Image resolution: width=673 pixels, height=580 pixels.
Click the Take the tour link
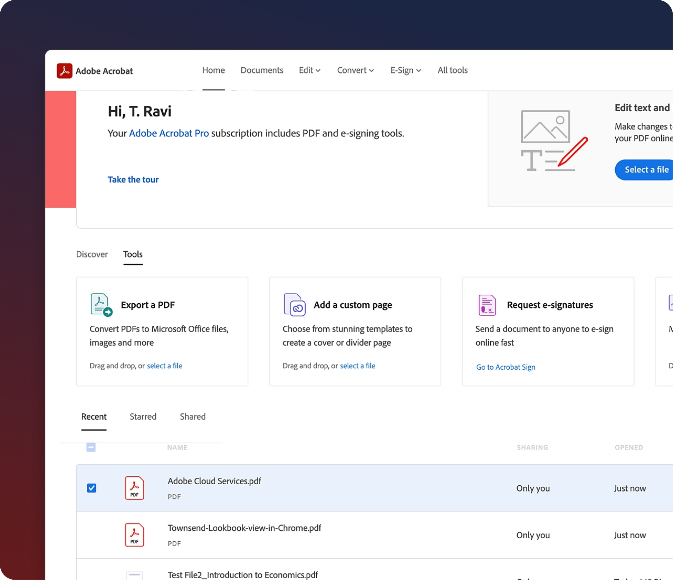point(133,180)
